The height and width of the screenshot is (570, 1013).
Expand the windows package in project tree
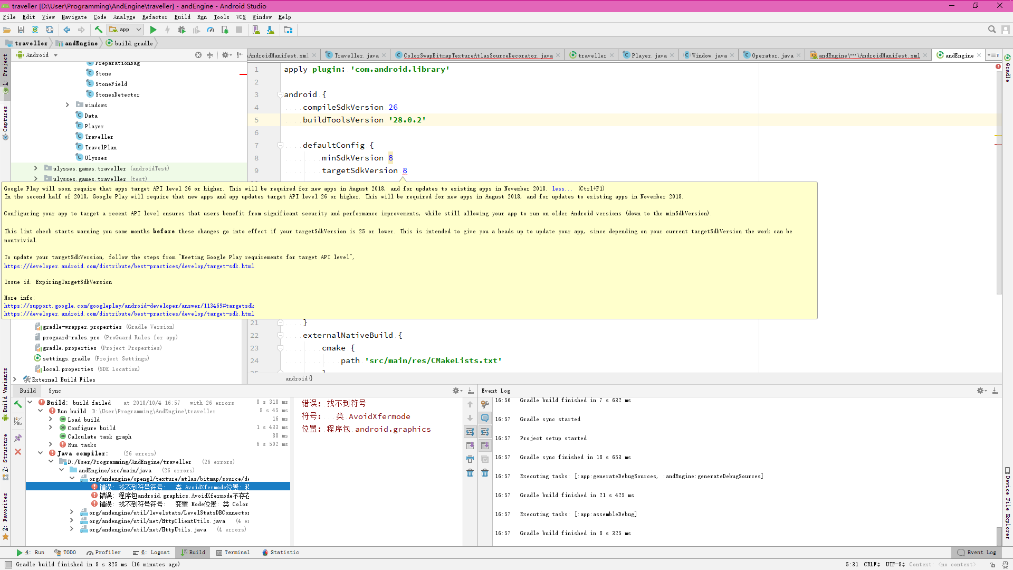68,105
